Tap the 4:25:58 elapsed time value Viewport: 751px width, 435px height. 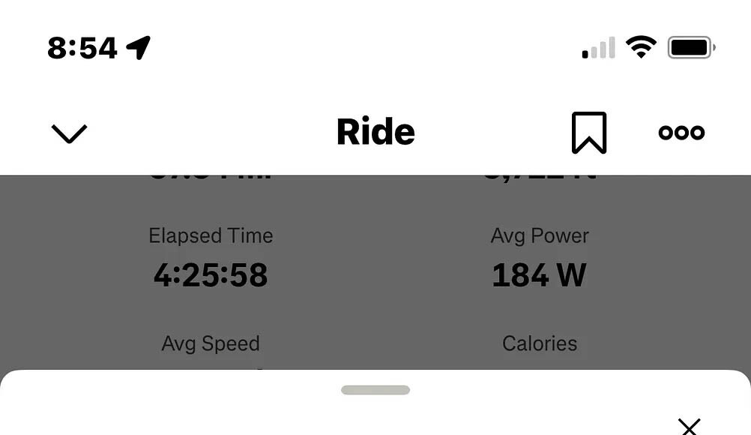coord(211,275)
